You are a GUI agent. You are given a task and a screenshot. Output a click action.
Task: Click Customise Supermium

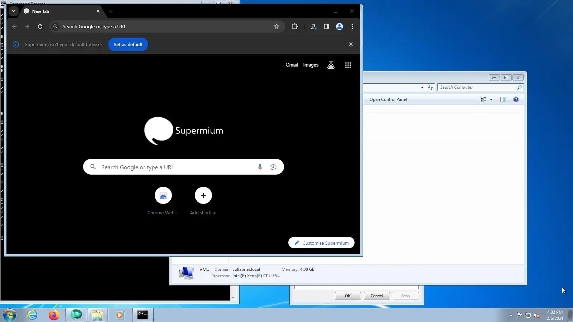click(x=321, y=243)
